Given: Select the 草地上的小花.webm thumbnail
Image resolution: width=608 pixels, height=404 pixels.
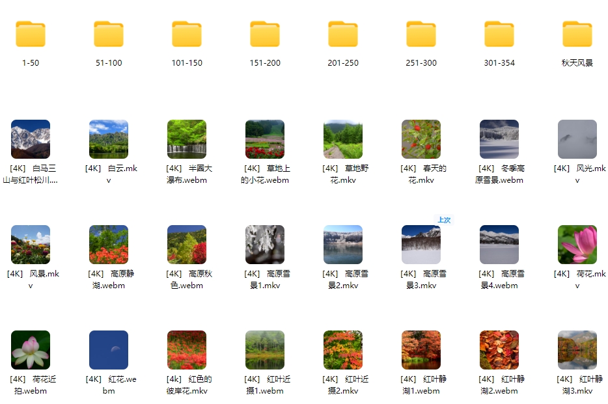Looking at the screenshot, I should [265, 139].
